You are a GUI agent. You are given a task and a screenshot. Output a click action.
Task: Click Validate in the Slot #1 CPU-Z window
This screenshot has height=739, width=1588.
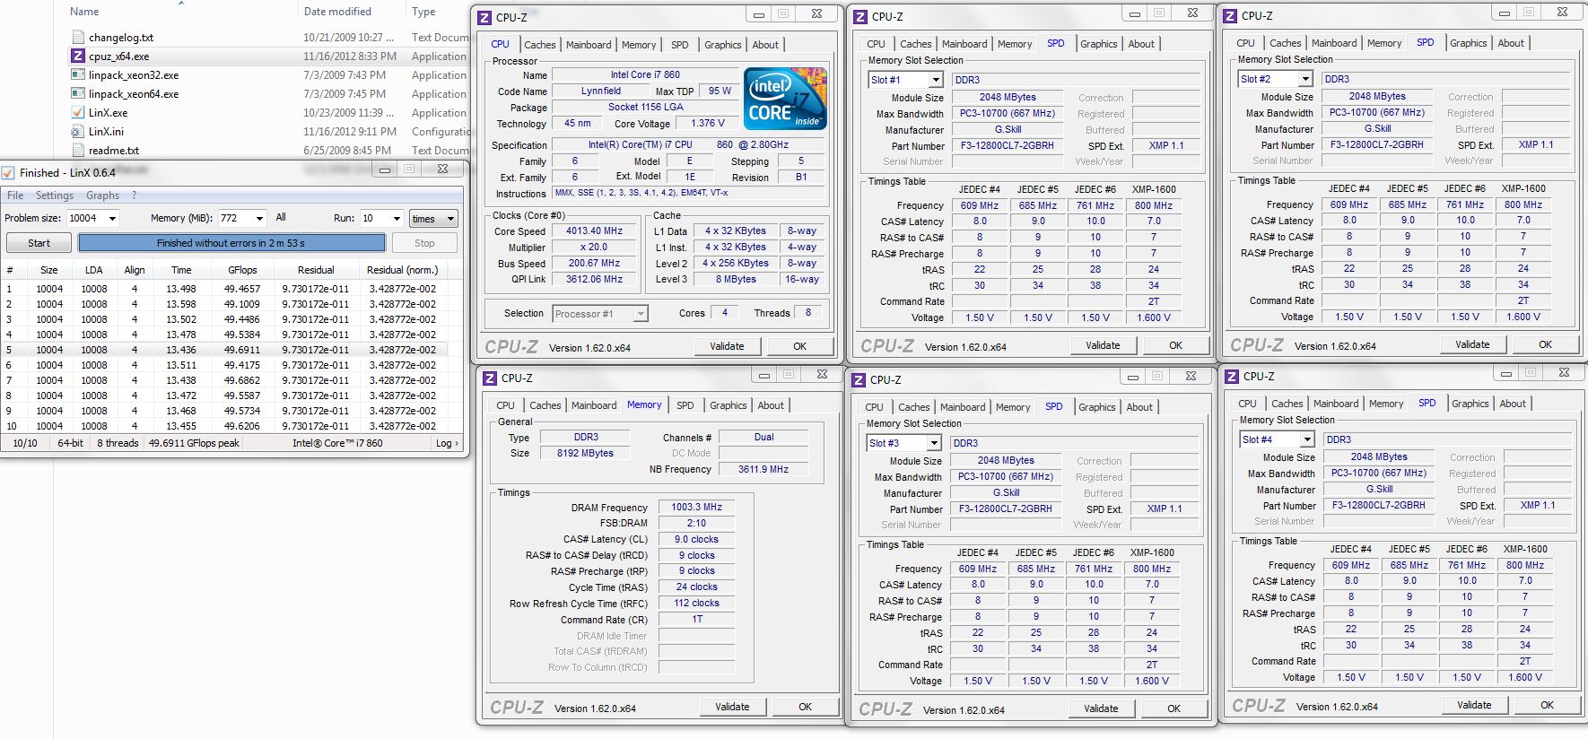pyautogui.click(x=1103, y=345)
